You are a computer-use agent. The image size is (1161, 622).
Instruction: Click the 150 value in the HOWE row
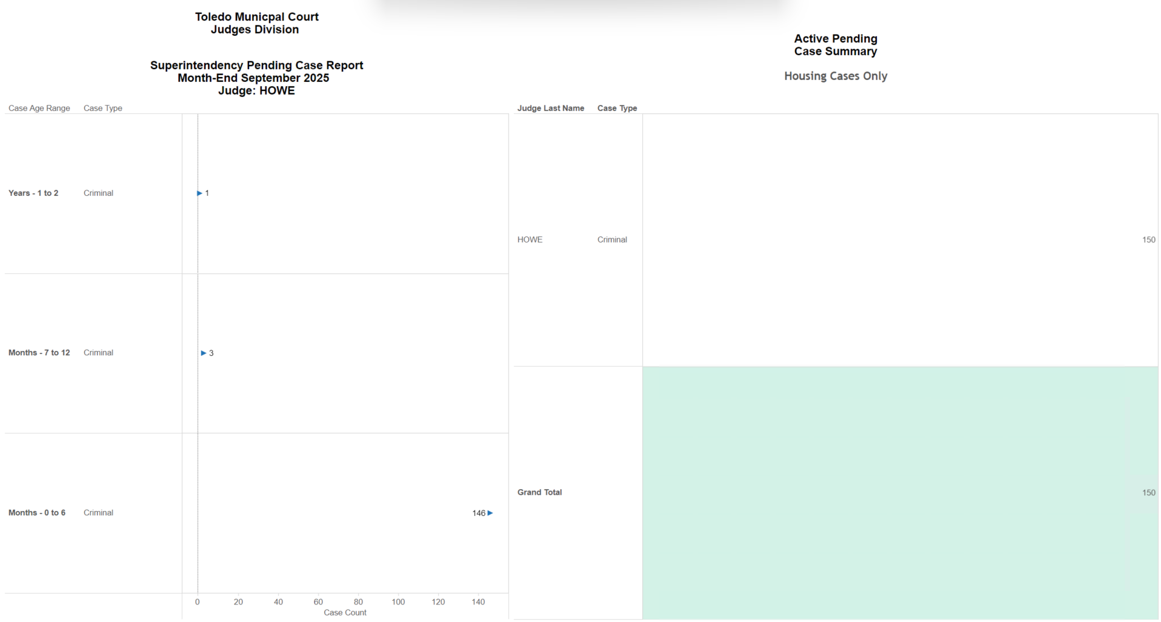click(x=1148, y=239)
